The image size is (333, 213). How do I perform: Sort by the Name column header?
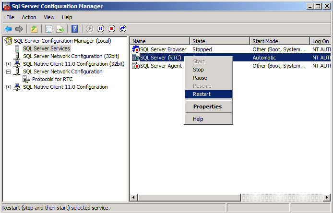point(160,41)
